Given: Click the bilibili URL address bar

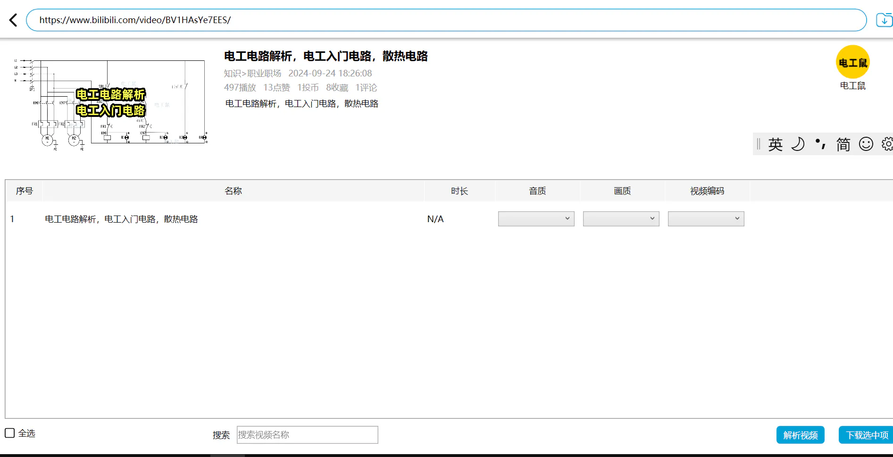Looking at the screenshot, I should (x=446, y=20).
